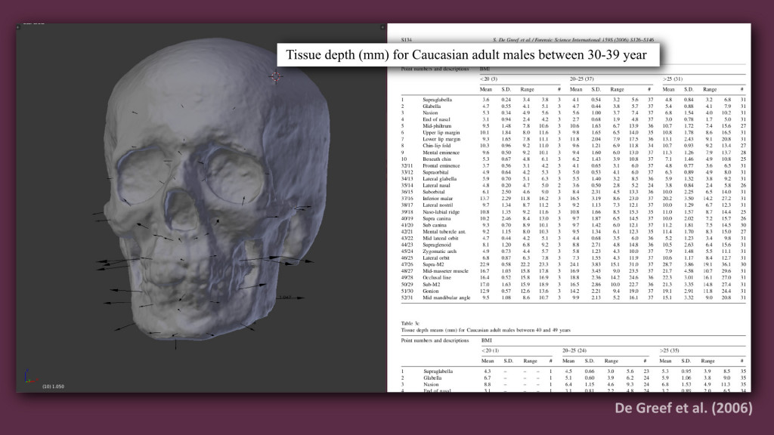Click the "Mental tubercle ant." row label
This screenshot has width=774, height=435.
(x=444, y=232)
